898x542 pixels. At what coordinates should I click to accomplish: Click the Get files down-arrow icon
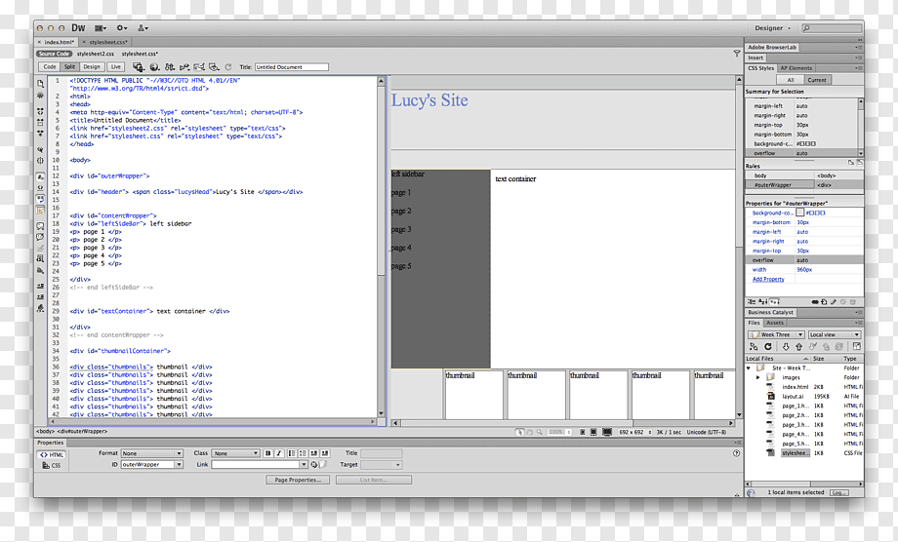(x=786, y=346)
